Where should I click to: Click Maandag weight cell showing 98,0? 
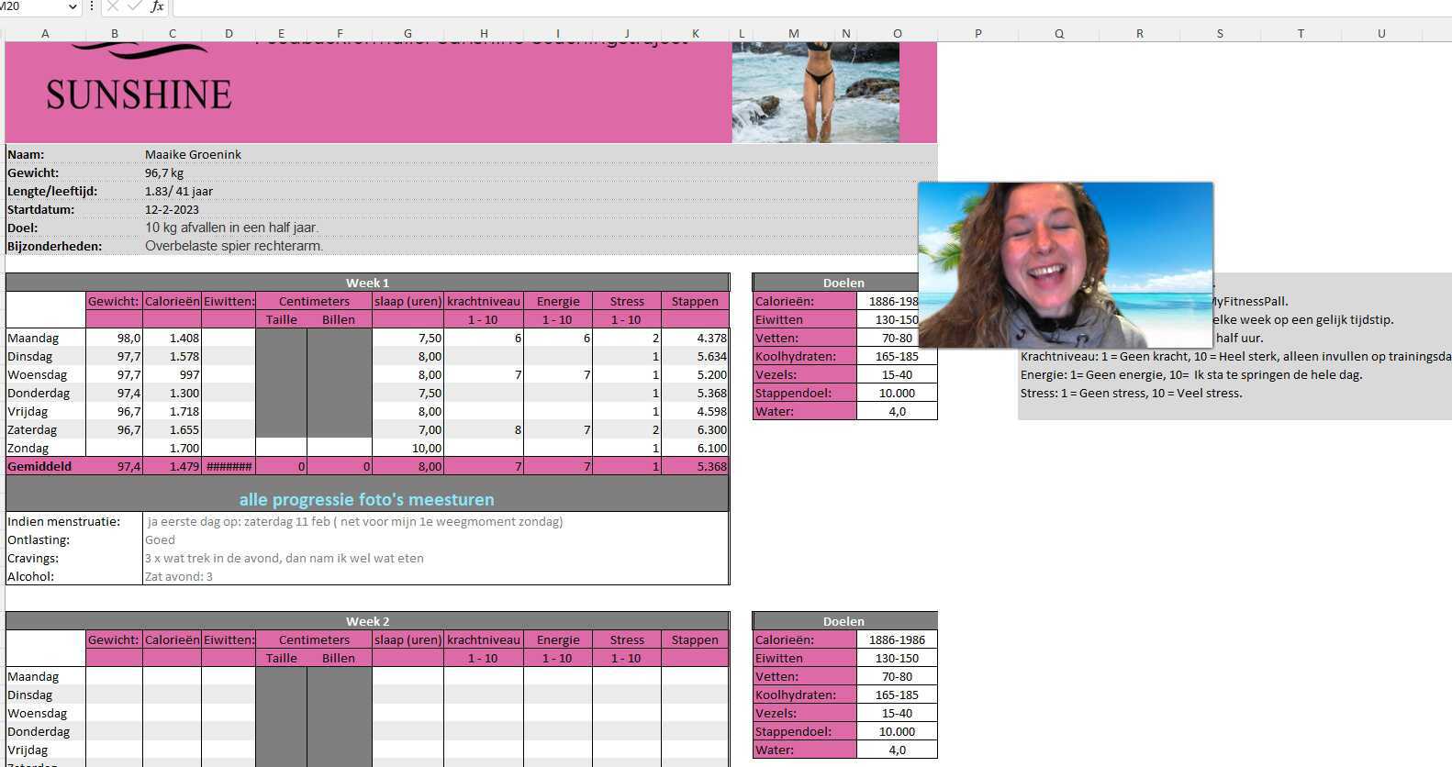[x=114, y=338]
